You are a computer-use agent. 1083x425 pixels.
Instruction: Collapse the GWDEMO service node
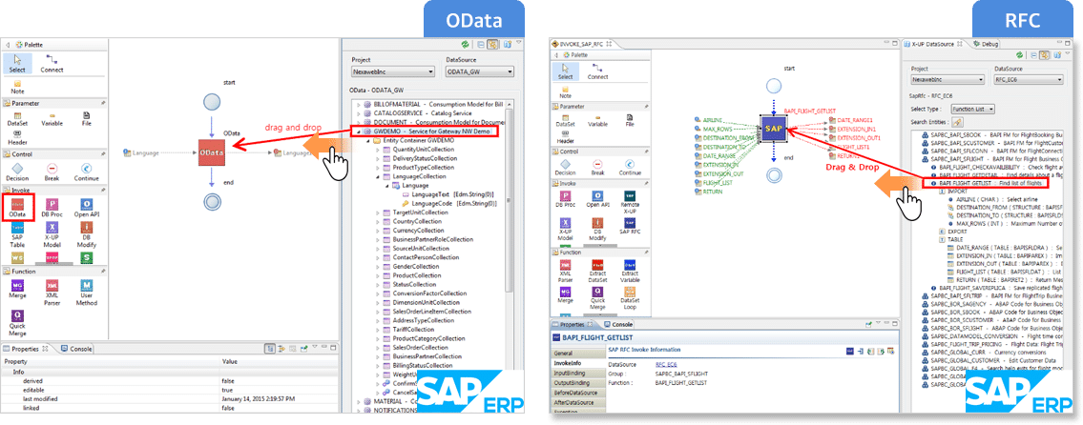pyautogui.click(x=358, y=131)
